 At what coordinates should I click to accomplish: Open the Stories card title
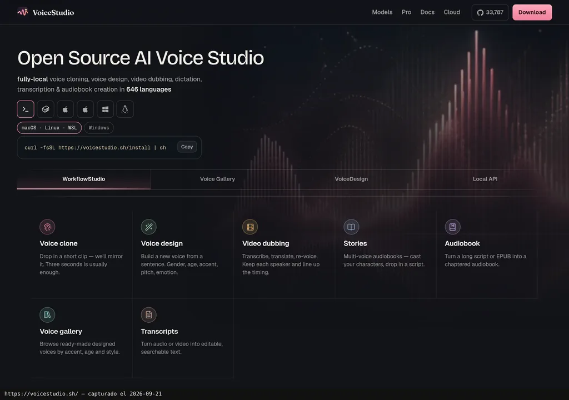pyautogui.click(x=355, y=243)
